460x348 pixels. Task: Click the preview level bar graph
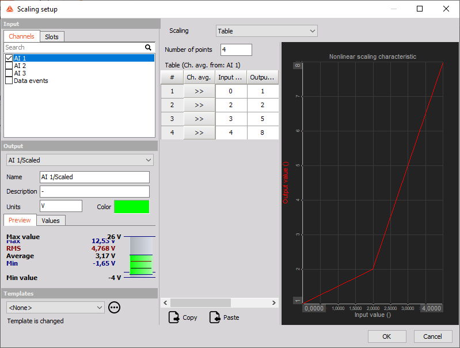point(141,256)
